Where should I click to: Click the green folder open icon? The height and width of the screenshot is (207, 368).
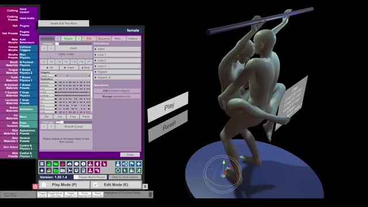pyautogui.click(x=56, y=164)
